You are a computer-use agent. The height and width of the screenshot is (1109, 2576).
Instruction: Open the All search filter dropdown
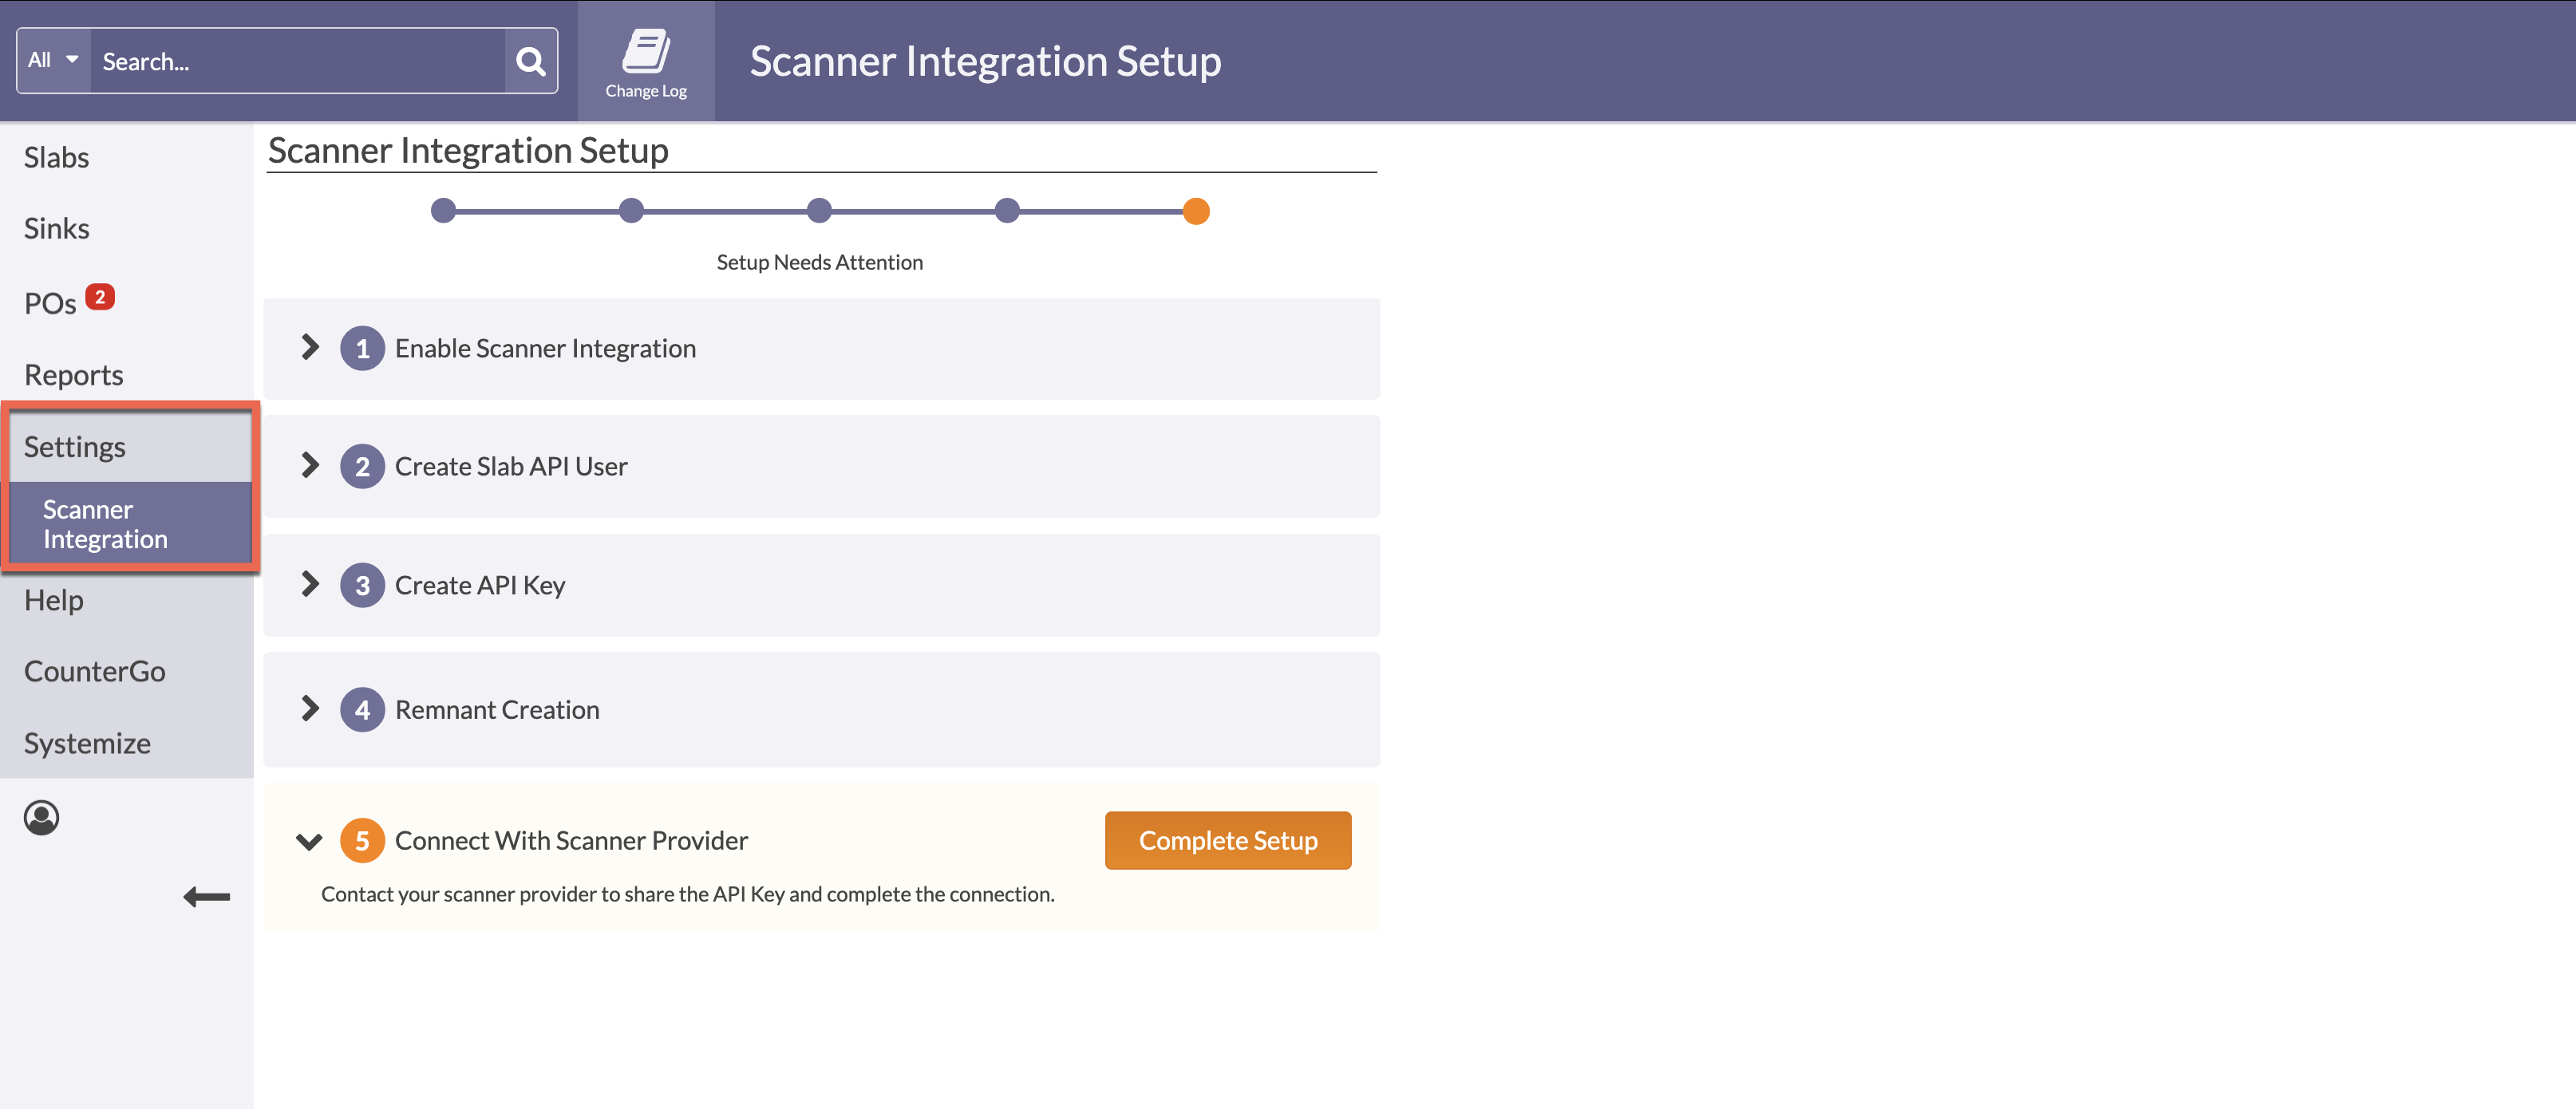pyautogui.click(x=52, y=60)
